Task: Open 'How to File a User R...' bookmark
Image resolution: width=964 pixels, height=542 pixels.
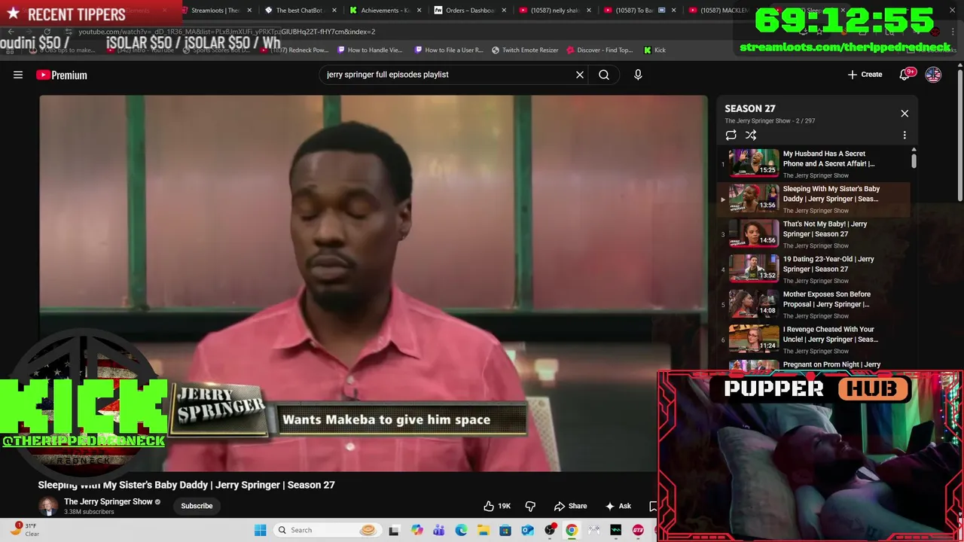Action: [449, 50]
